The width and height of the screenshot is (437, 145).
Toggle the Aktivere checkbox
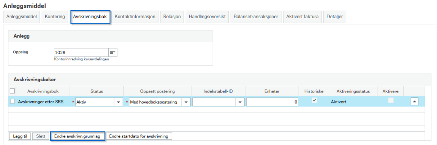pyautogui.click(x=391, y=101)
